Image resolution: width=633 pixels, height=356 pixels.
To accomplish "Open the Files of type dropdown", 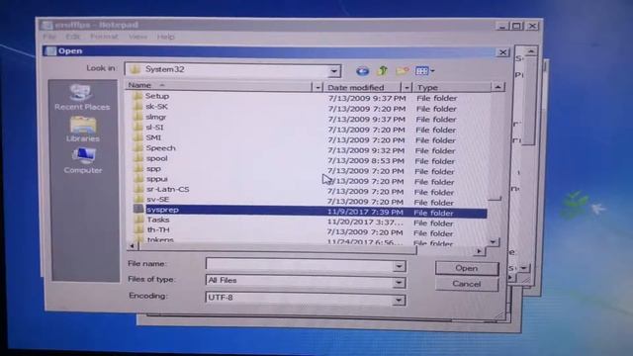I will pos(399,282).
